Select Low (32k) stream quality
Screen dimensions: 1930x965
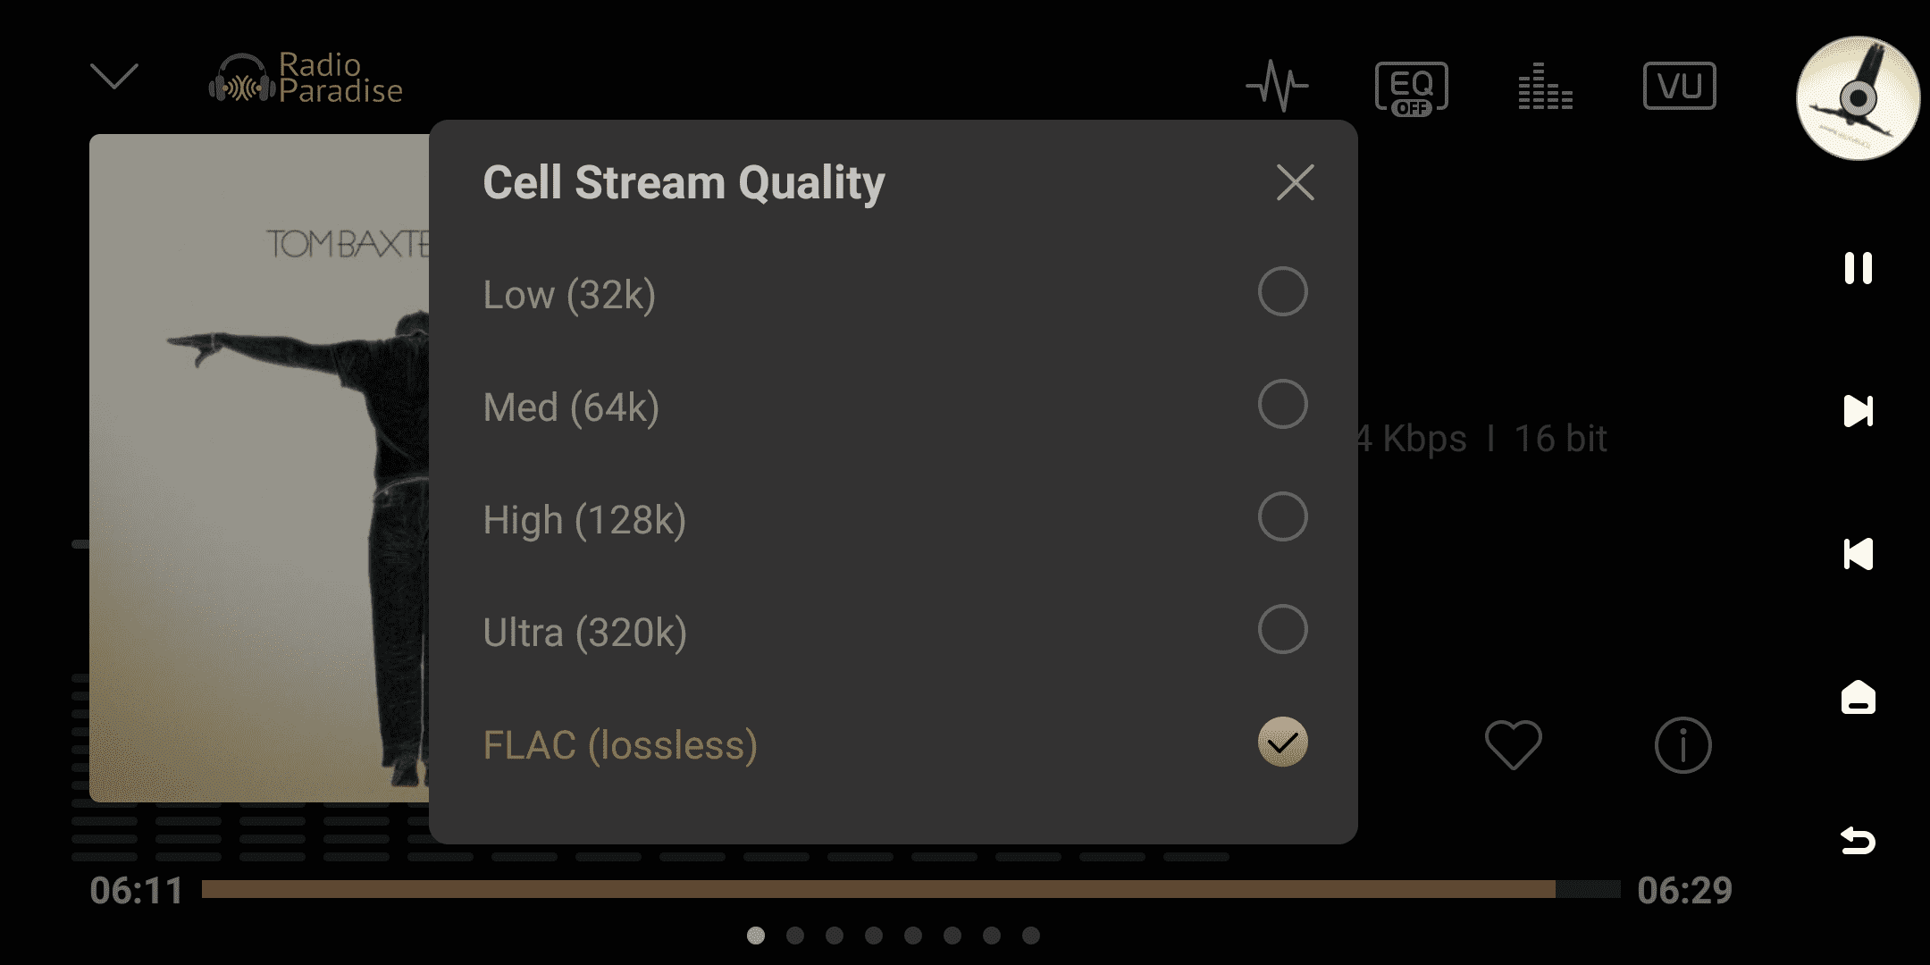tap(1282, 292)
